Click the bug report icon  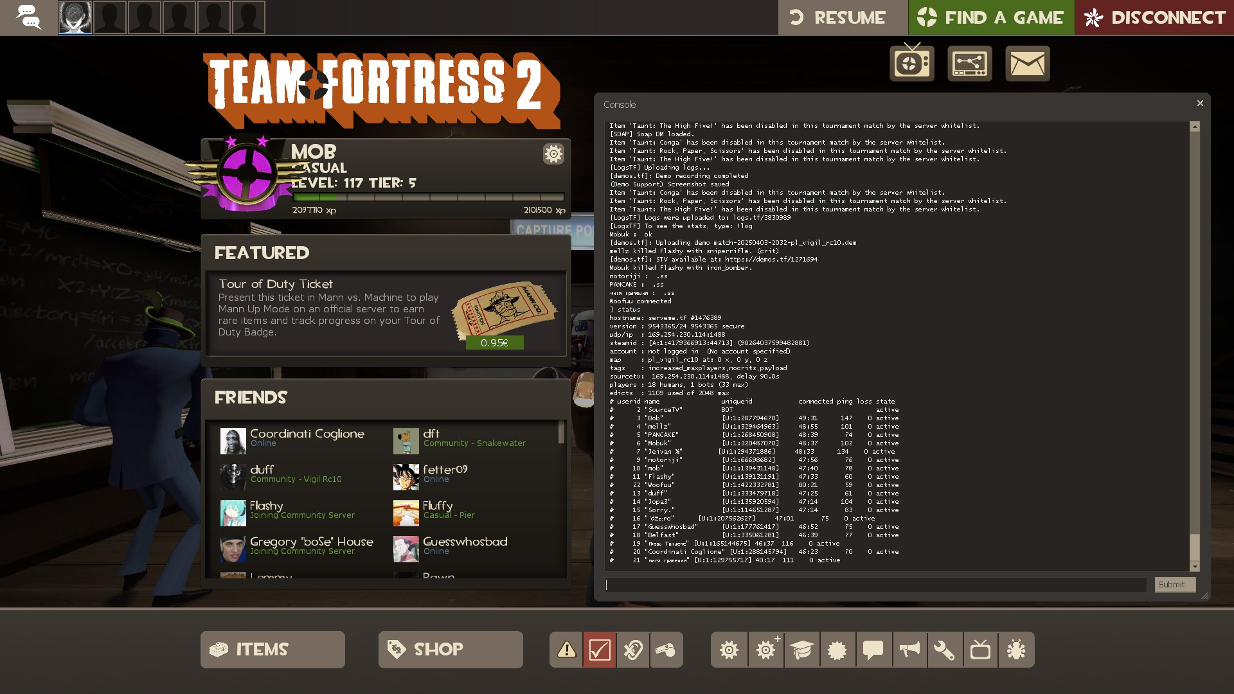pos(1016,650)
